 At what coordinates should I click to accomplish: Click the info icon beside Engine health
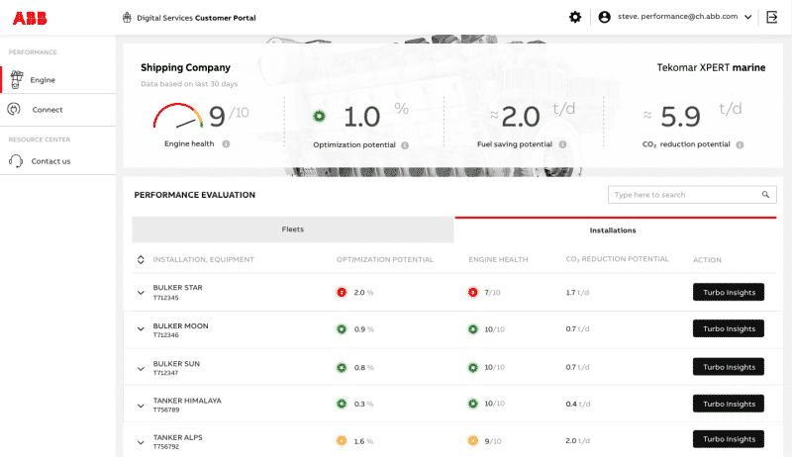pos(227,144)
